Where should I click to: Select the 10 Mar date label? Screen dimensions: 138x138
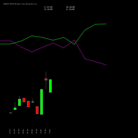pos(36,131)
